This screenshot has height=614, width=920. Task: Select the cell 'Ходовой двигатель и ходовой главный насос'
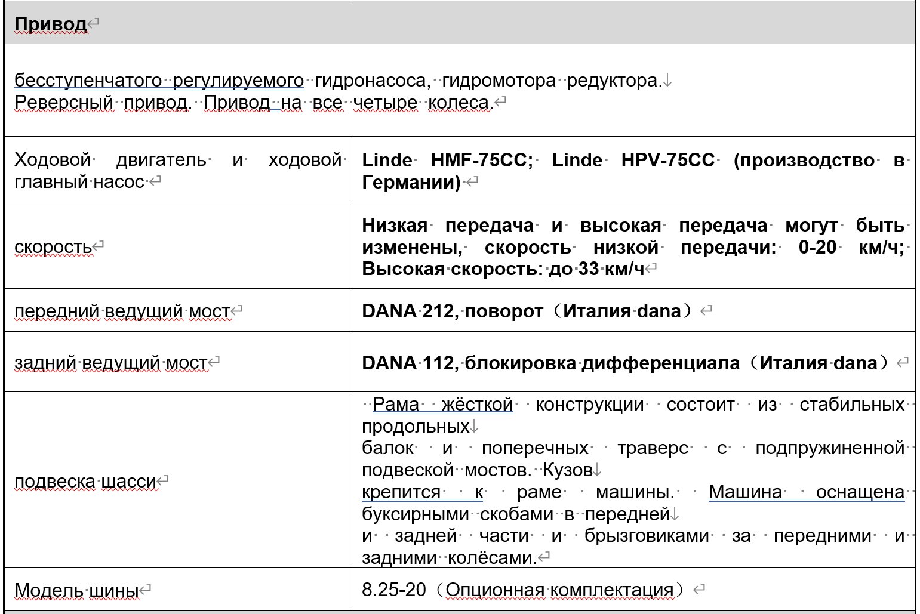(x=178, y=170)
